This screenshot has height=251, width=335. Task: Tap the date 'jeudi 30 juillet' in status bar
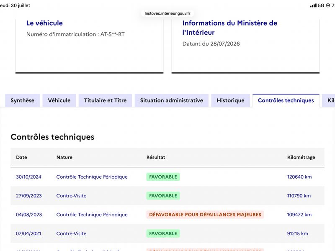[x=15, y=5]
